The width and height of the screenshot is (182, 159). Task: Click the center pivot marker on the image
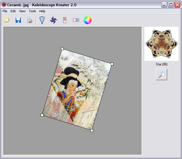point(77,89)
